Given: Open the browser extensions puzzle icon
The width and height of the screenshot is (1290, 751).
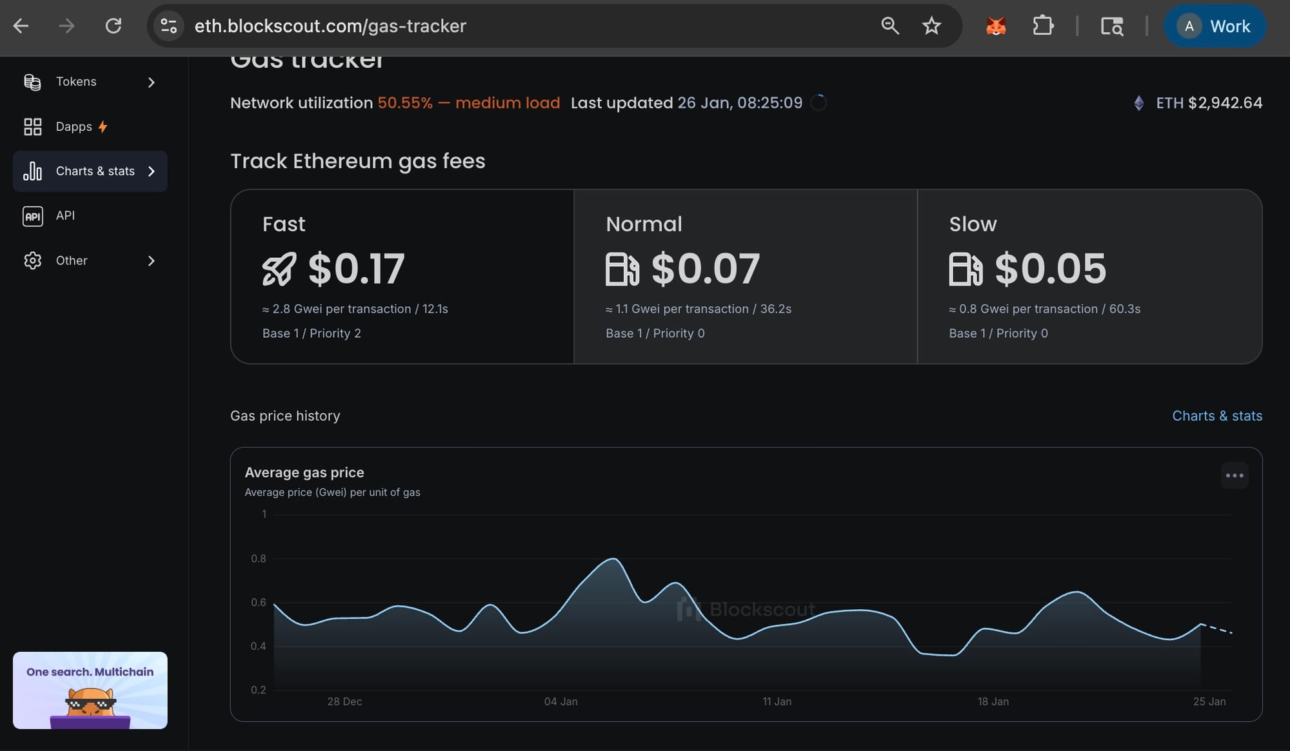Looking at the screenshot, I should [x=1042, y=26].
